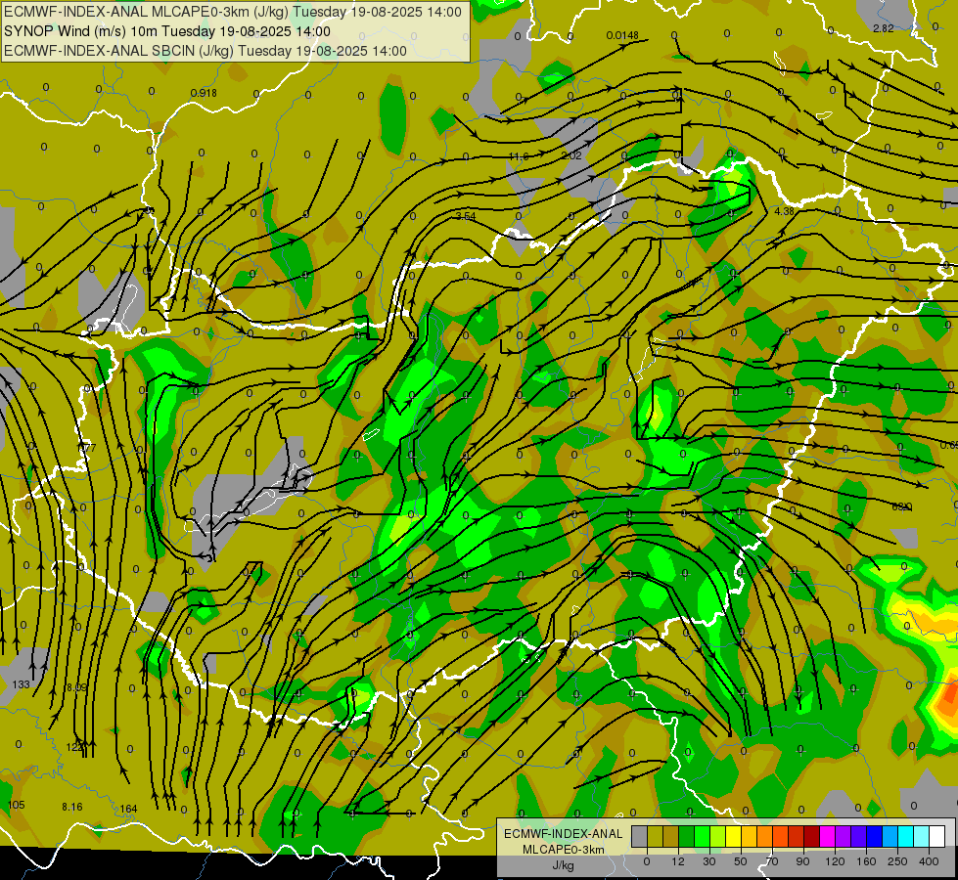This screenshot has height=880, width=958.
Task: Select the dark green legend swatch
Action: [x=686, y=836]
